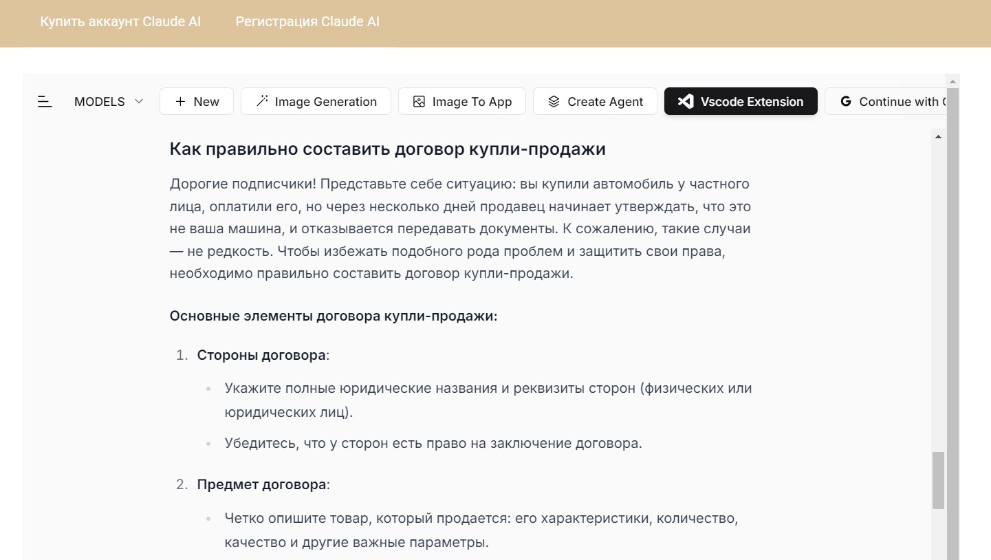
Task: Click the plus icon on New
Action: (180, 102)
